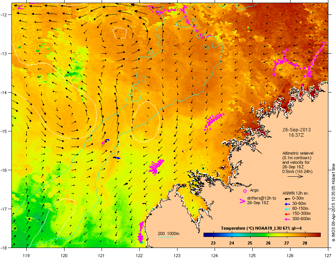This screenshot has width=336, height=259.
Task: Click the -15 latitude axis label
Action: coord(3,131)
